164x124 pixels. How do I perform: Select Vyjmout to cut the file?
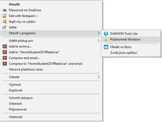[51, 85]
